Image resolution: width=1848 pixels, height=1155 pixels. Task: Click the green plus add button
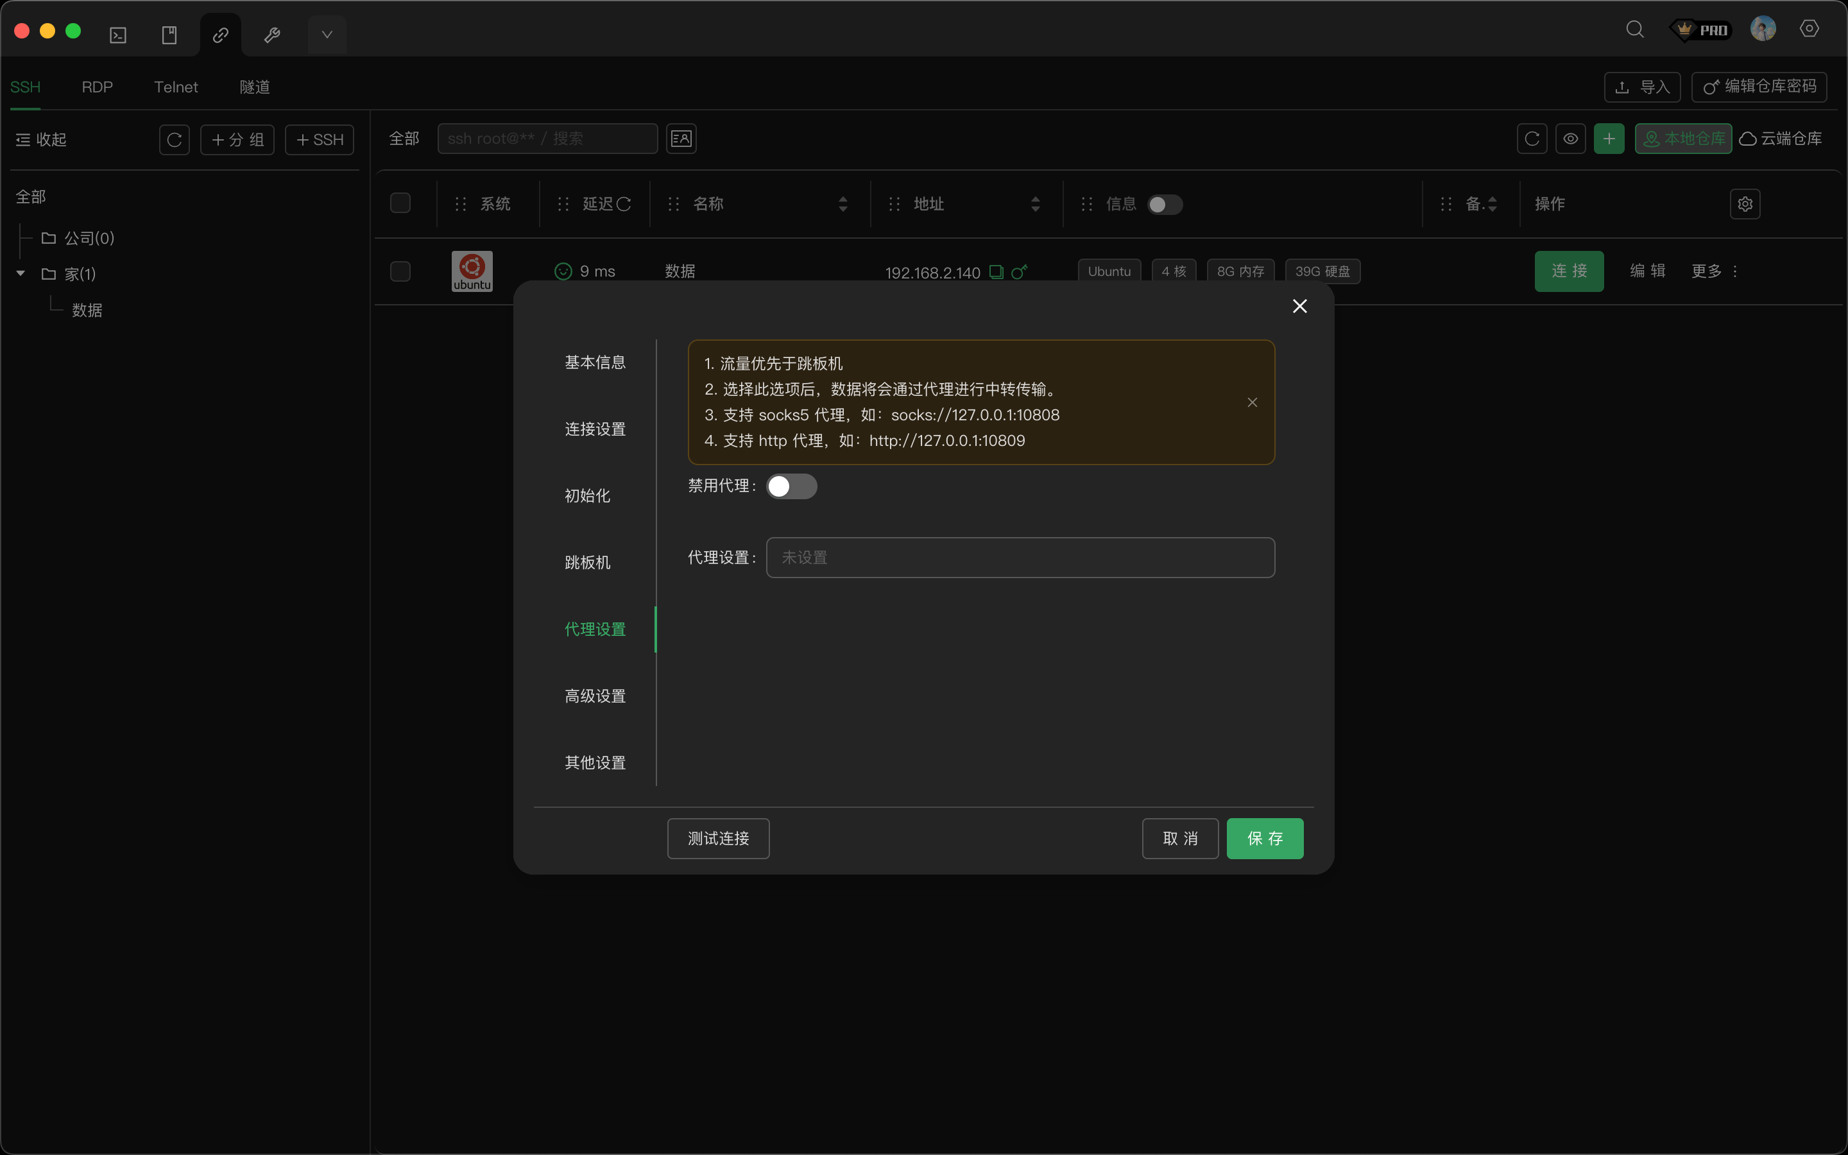pos(1608,139)
